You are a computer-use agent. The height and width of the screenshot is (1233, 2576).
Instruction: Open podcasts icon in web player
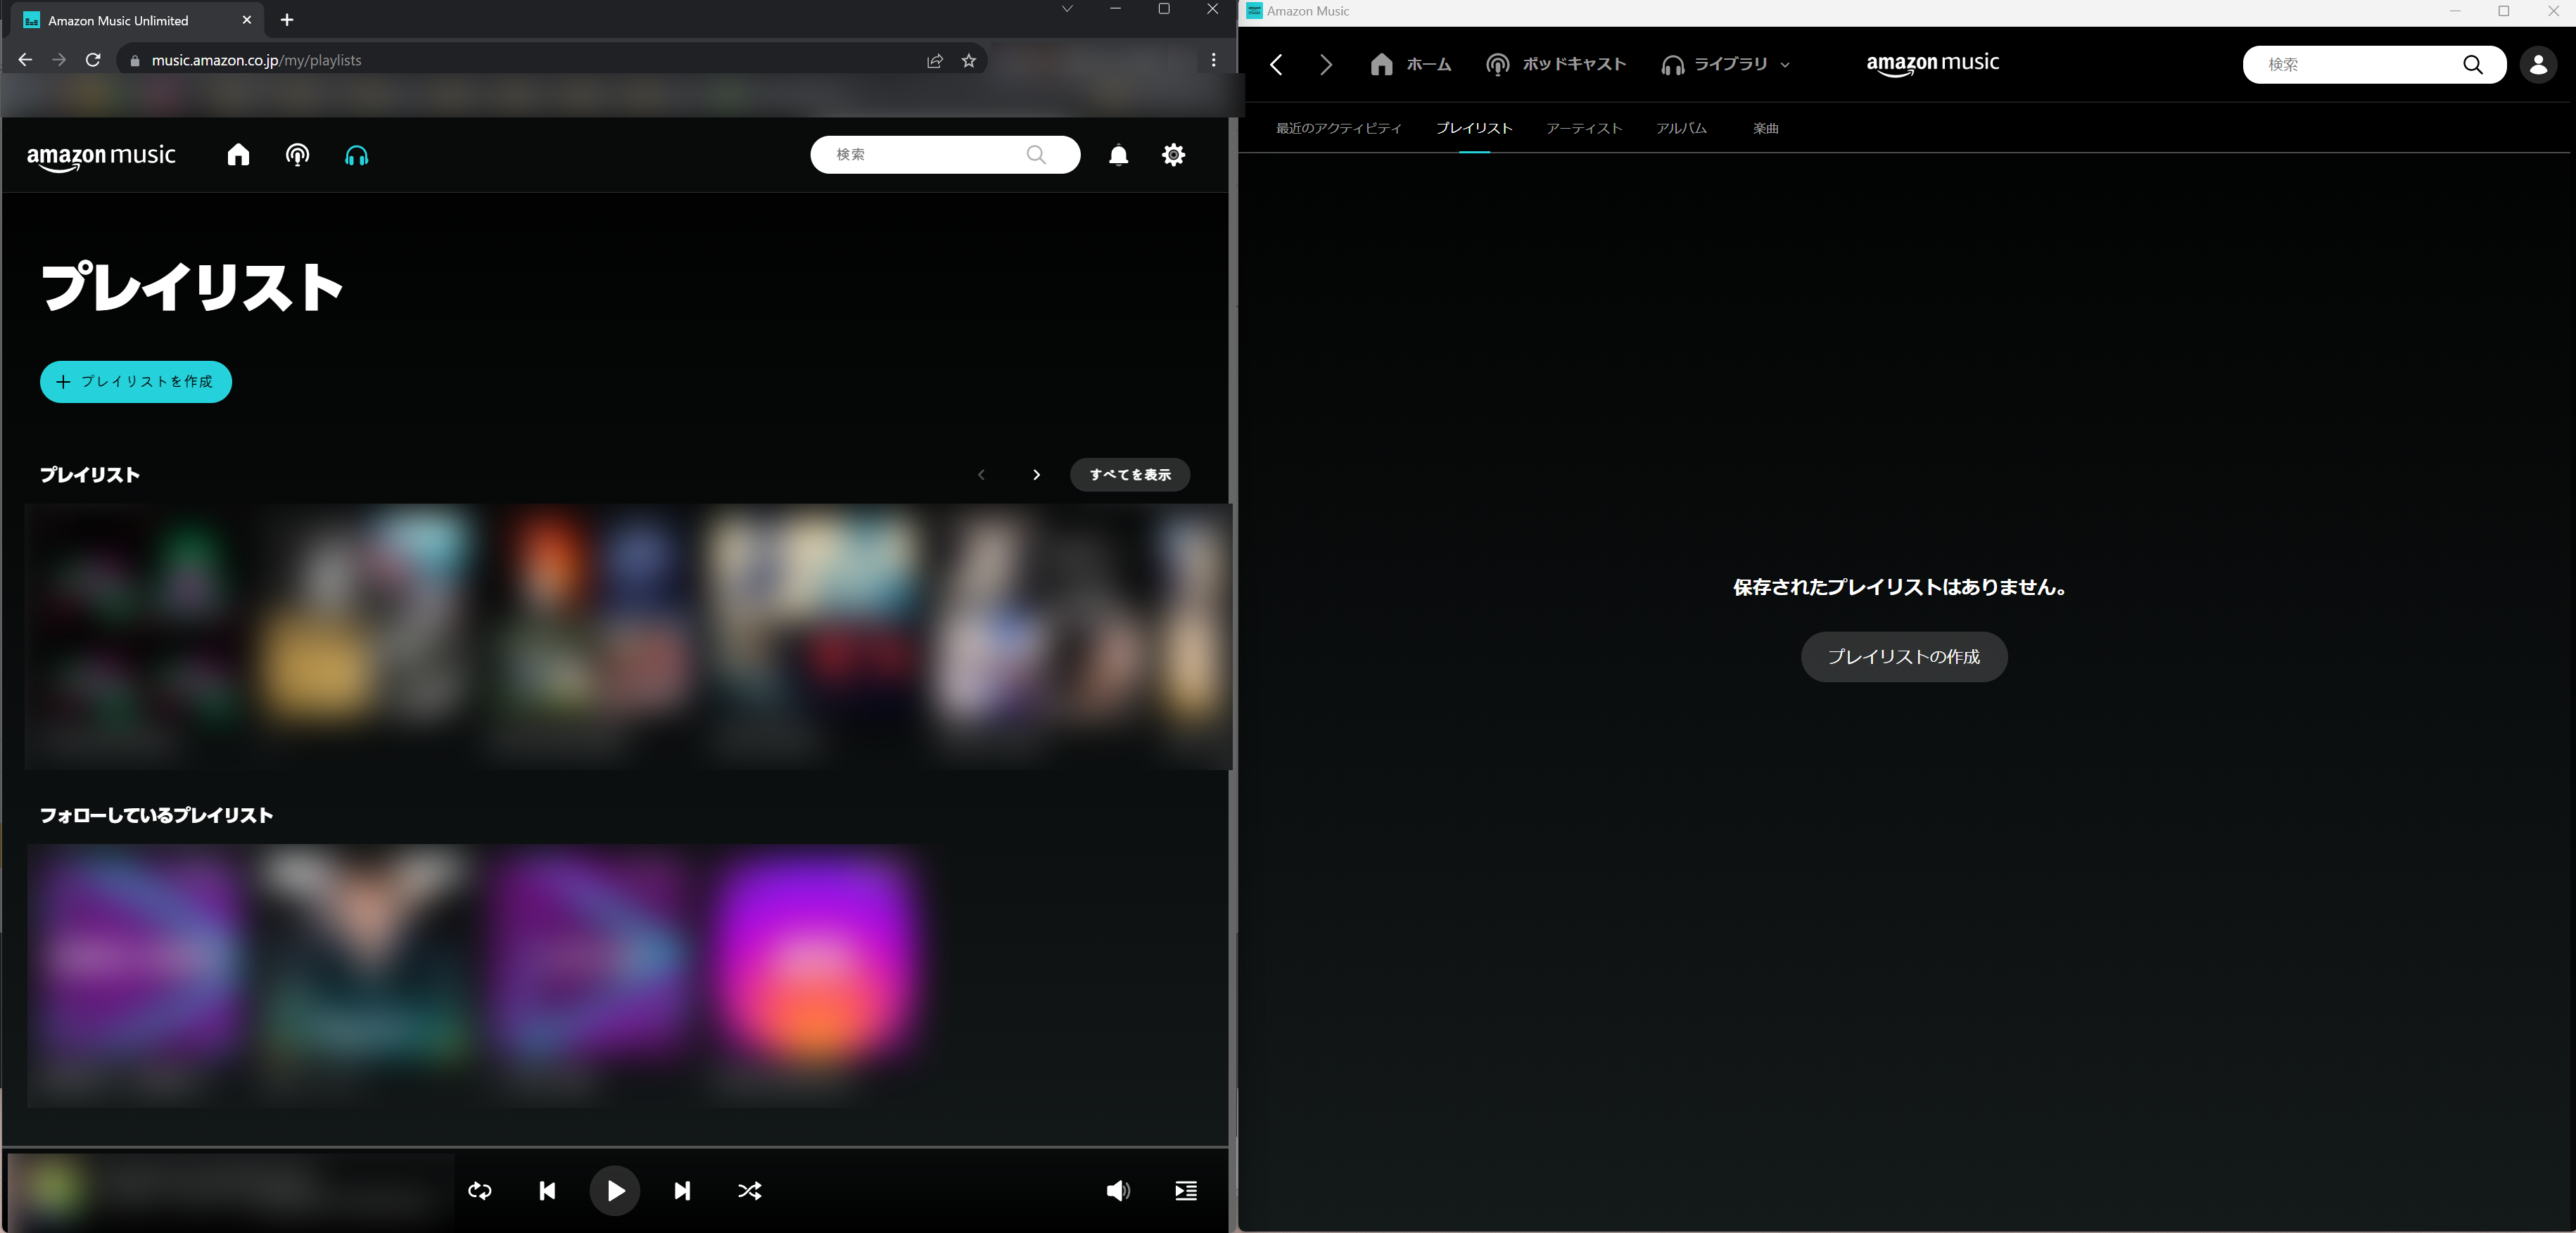point(297,155)
